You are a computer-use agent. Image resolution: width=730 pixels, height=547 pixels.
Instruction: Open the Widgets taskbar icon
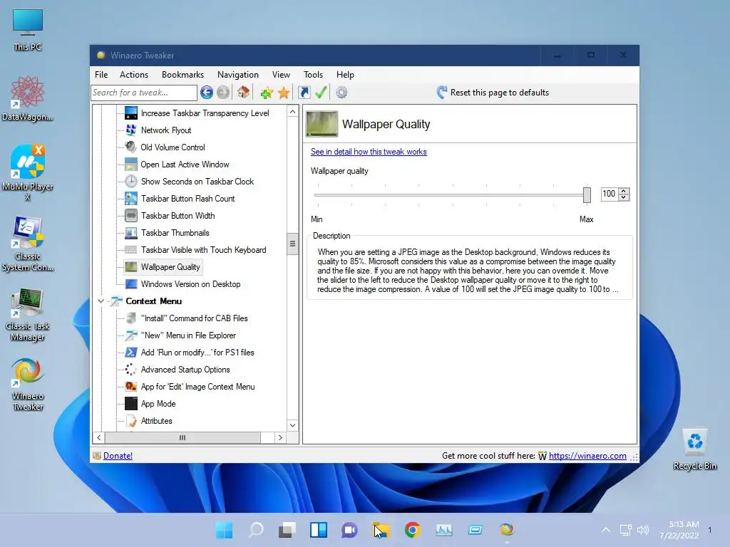(319, 530)
